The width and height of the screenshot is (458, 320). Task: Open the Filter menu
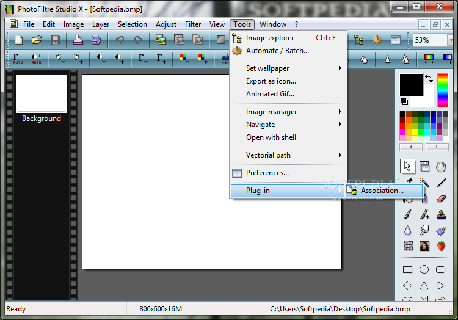pos(193,24)
